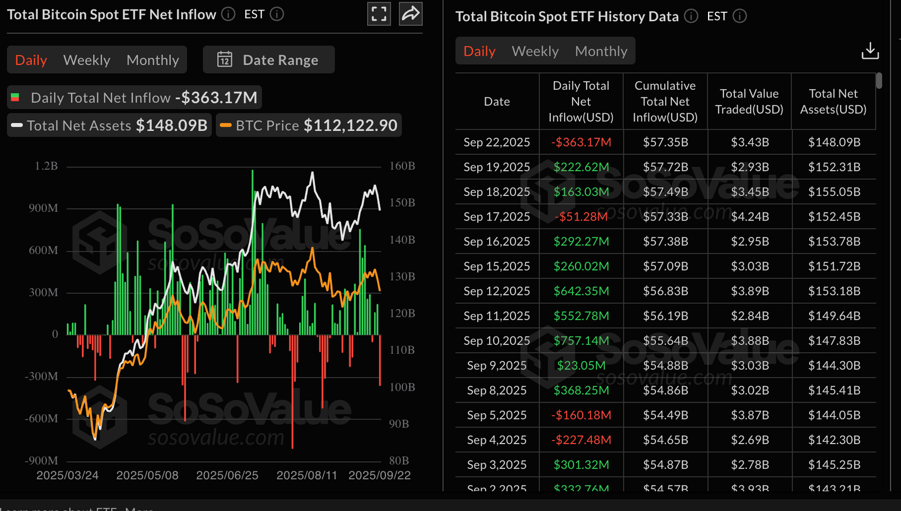Open fullscreen view of the chart
901x511 pixels.
point(379,14)
